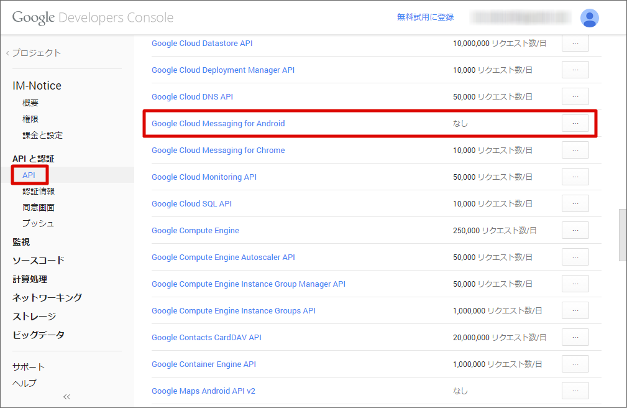
Task: Open options for Cloud Messaging for Android
Action: 575,123
